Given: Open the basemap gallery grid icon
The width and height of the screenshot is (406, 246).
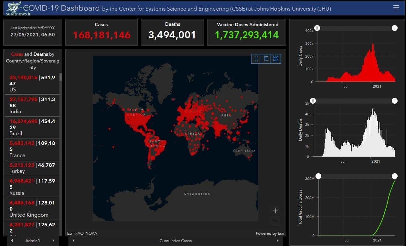Looking at the screenshot, I should tap(276, 59).
